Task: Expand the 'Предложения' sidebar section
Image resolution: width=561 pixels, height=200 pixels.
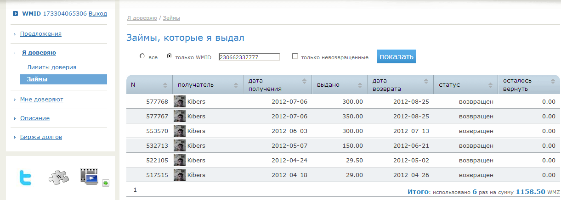Action: 41,33
